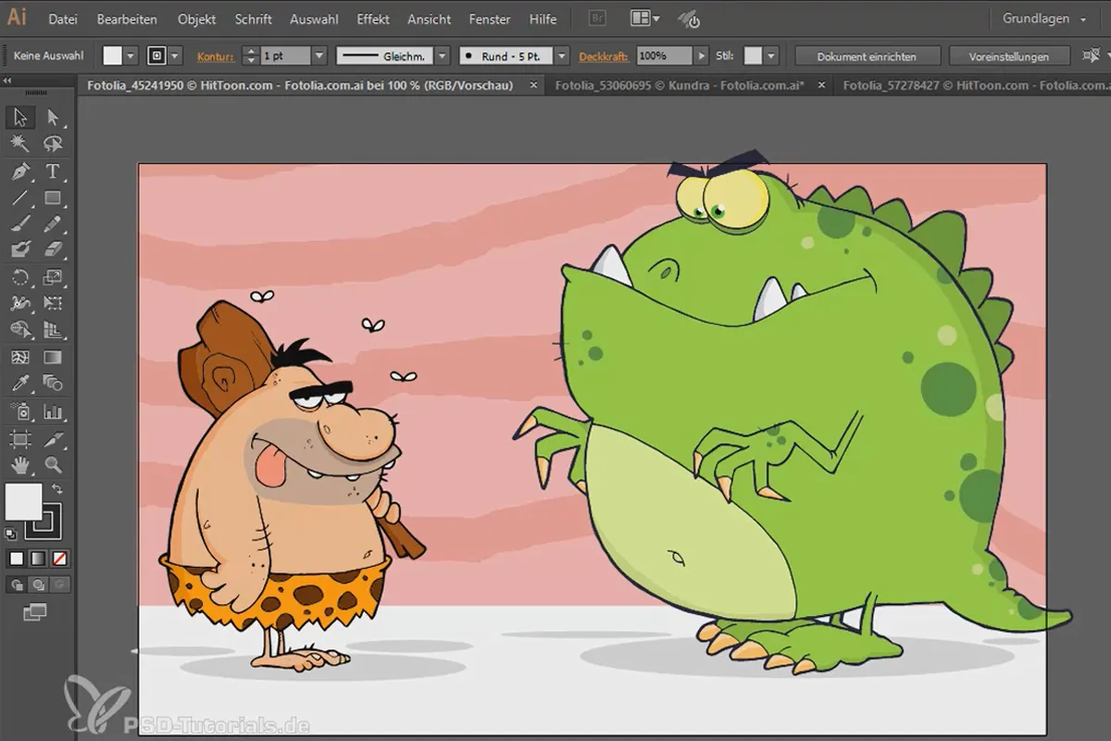This screenshot has height=741, width=1111.
Task: Open the Objekt menu
Action: click(x=196, y=19)
